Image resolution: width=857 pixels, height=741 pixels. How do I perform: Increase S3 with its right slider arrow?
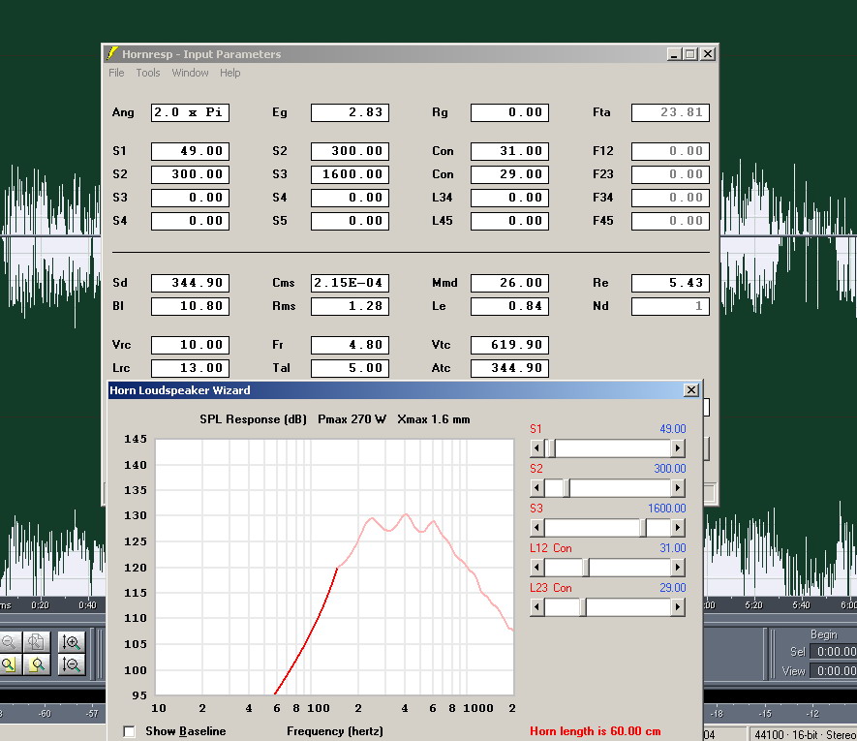pyautogui.click(x=678, y=528)
